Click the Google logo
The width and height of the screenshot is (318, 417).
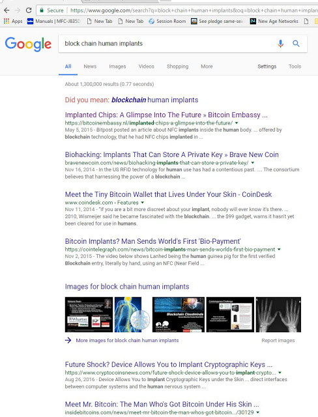28,44
